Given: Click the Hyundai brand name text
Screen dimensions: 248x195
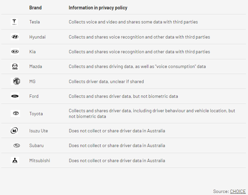Looking at the screenshot, I should [37, 37].
